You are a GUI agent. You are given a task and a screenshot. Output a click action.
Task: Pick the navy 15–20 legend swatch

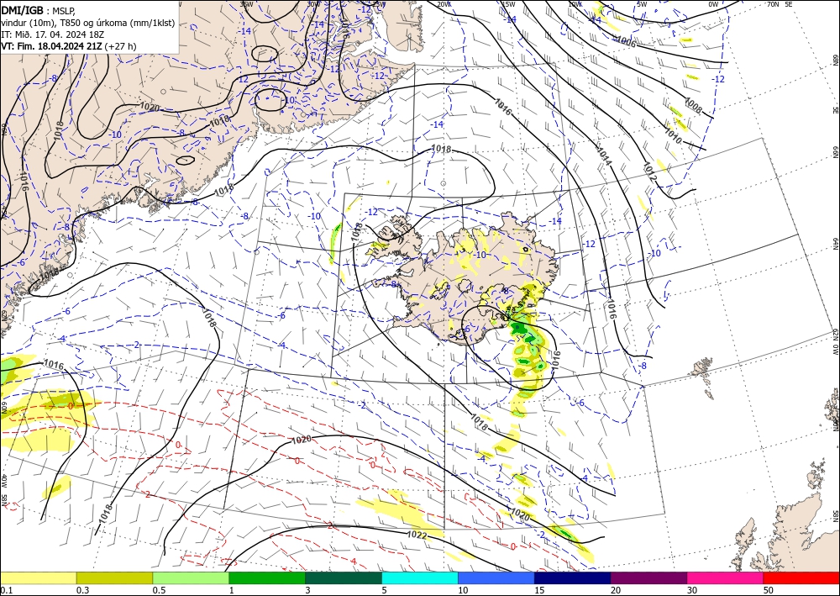[573, 578]
